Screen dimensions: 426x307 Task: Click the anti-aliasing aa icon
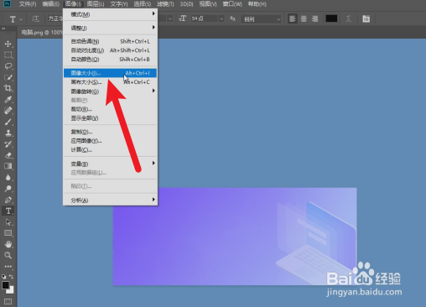pos(232,18)
